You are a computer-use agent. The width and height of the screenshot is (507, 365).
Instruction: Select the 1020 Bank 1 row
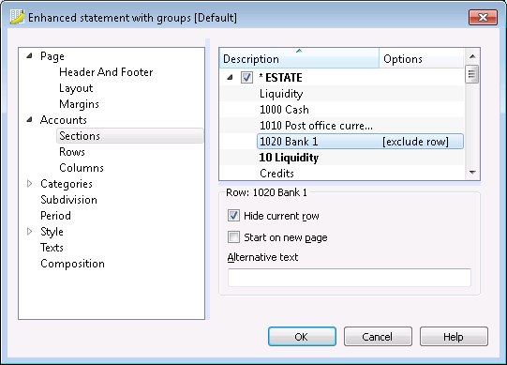(x=360, y=142)
